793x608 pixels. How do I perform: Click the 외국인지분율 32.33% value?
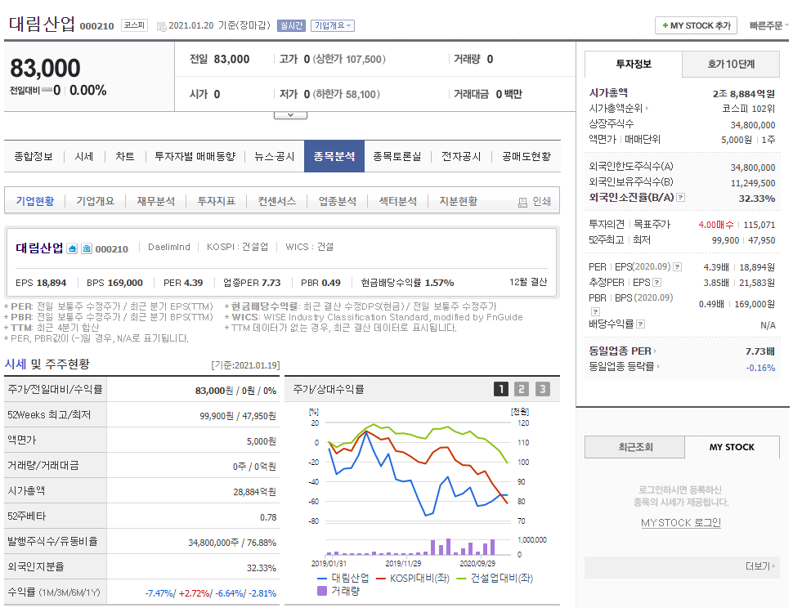pos(262,568)
